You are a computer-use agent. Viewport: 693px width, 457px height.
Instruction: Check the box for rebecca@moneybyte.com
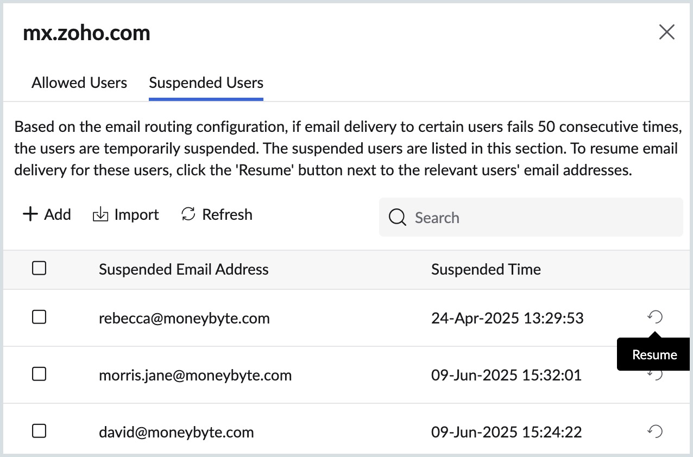pos(39,317)
